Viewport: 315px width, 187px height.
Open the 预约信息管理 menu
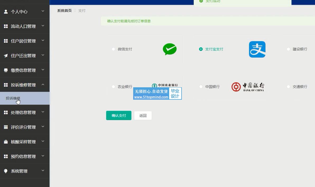tap(25, 156)
